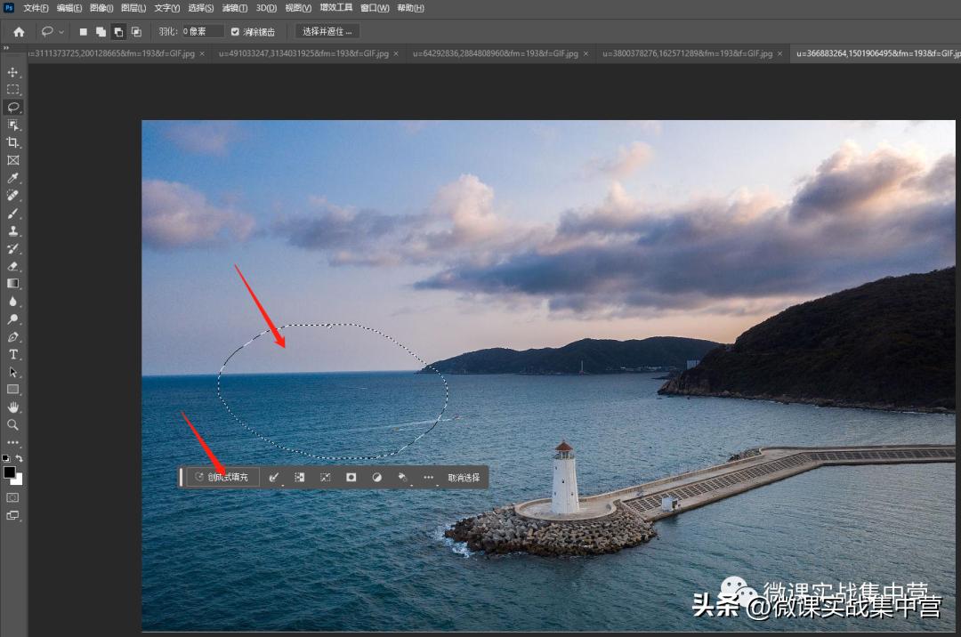Screen dimensions: 961x637
Task: Click the foreground color swatch
Action: (9, 472)
